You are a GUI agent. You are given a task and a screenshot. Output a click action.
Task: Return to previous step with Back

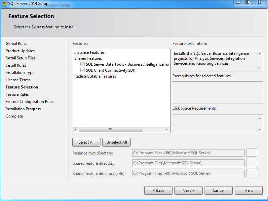pos(158,190)
